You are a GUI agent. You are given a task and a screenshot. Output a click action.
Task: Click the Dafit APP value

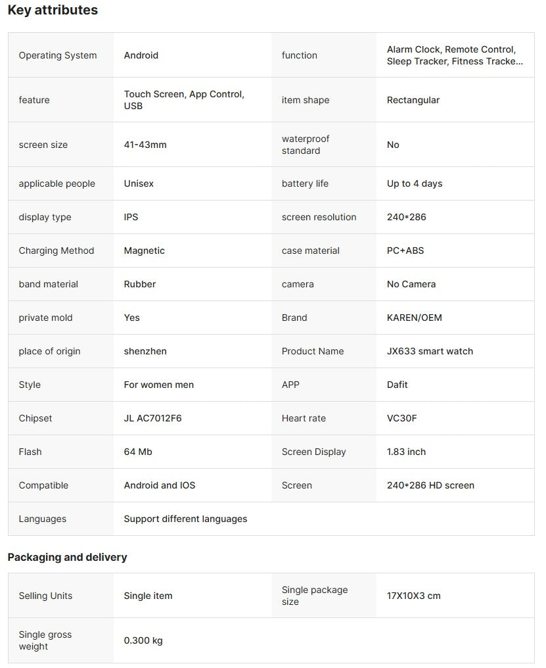398,385
